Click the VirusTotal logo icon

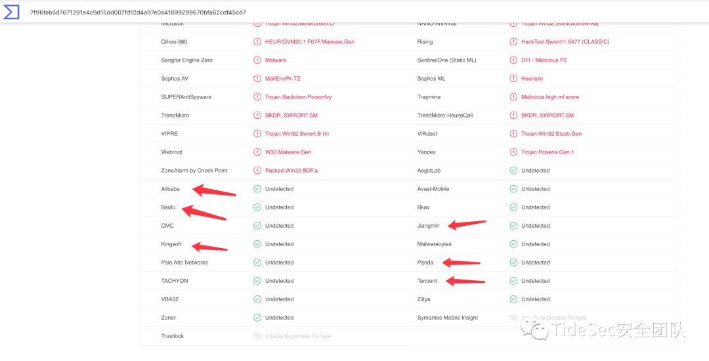[11, 12]
